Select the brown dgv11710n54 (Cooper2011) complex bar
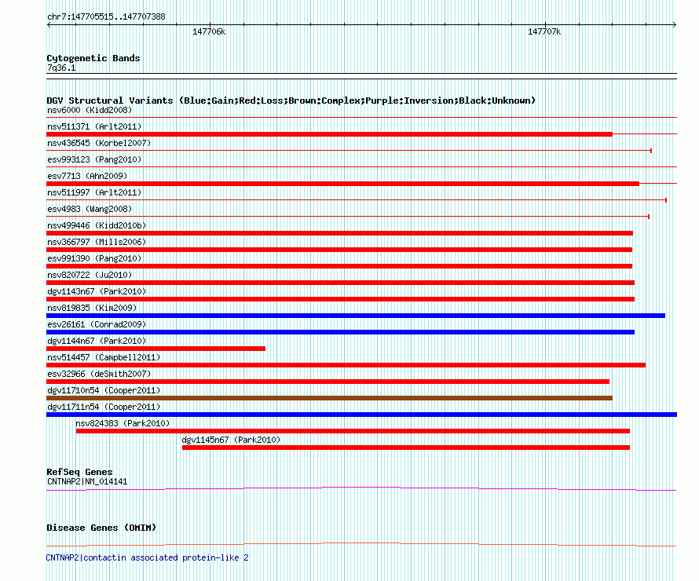This screenshot has width=699, height=581. pyautogui.click(x=329, y=398)
